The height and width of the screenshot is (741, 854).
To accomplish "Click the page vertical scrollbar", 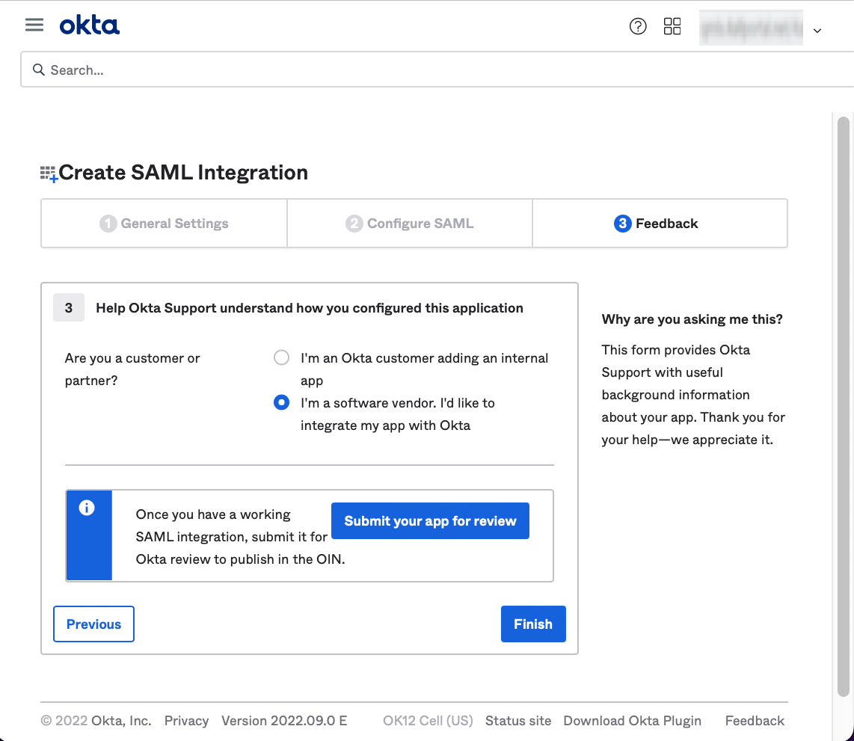I will coord(843,405).
